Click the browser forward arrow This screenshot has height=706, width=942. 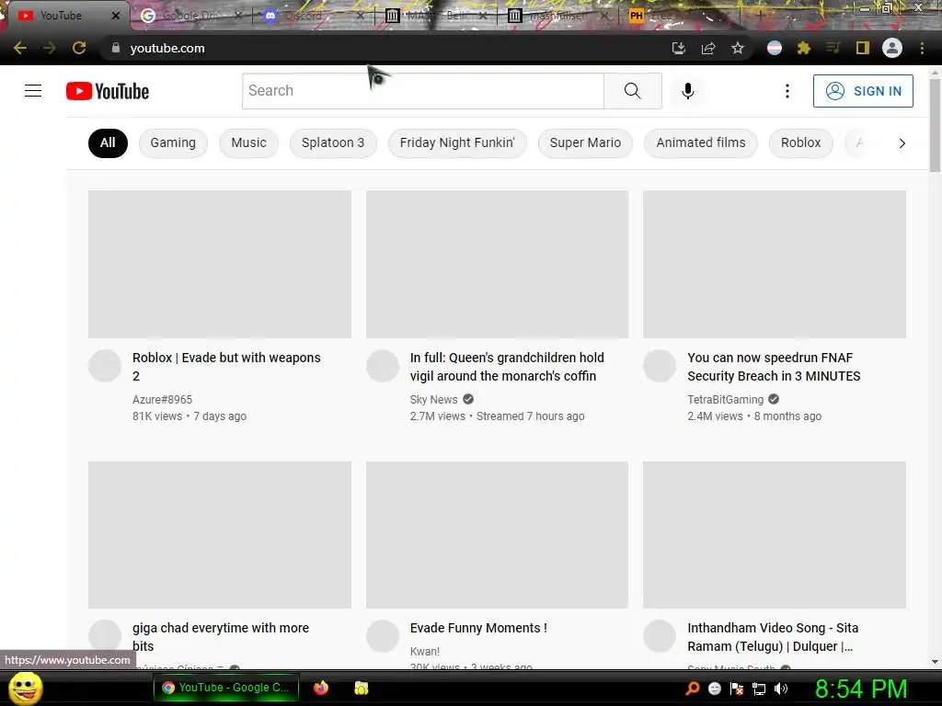[x=50, y=48]
